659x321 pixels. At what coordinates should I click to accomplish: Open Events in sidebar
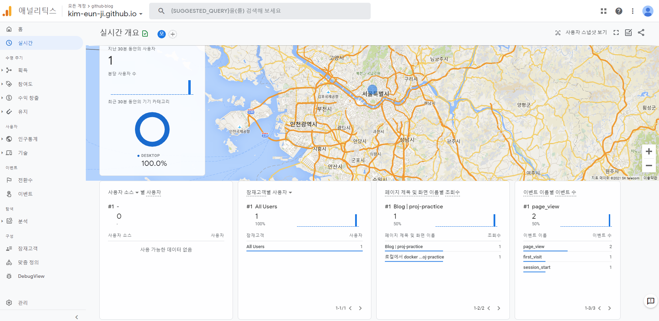click(x=42, y=194)
